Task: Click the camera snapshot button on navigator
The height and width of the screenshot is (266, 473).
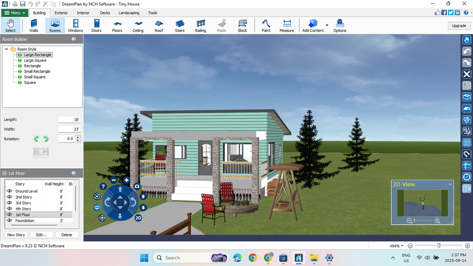Action: [x=137, y=187]
